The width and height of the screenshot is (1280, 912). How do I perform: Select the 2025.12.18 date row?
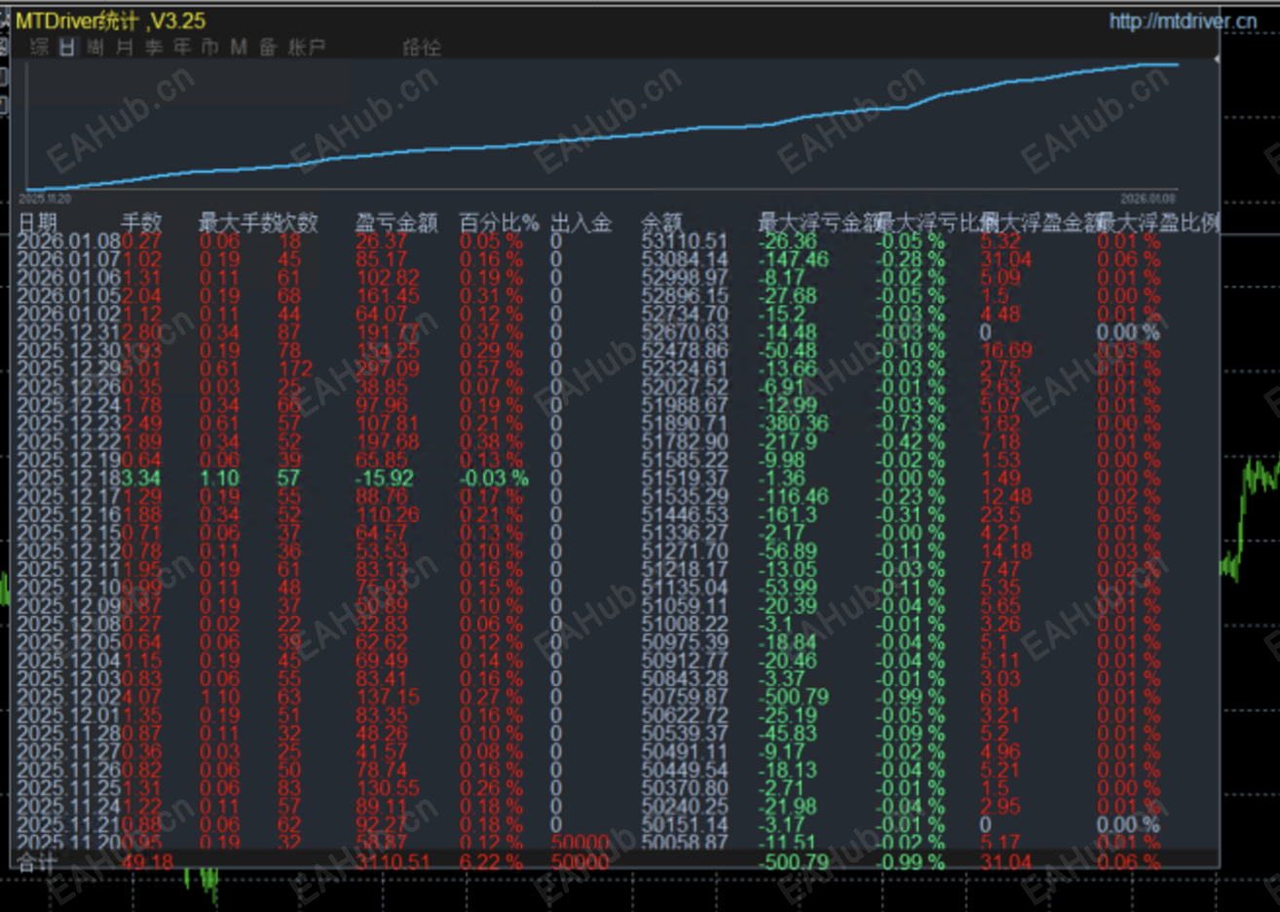[x=69, y=478]
